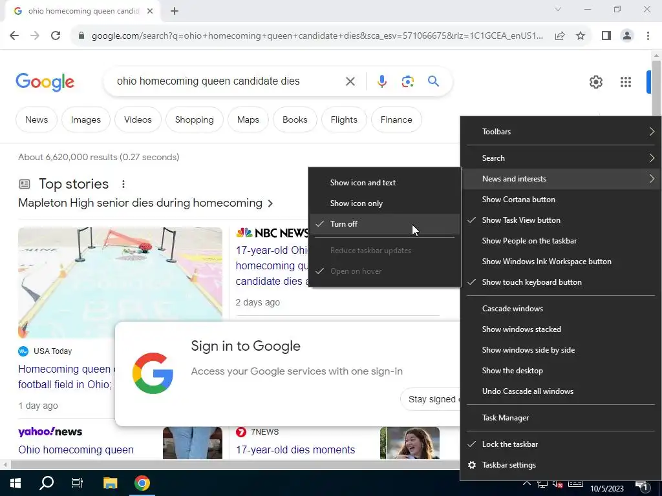Filter results by Shopping
The height and width of the screenshot is (496, 662).
point(194,119)
